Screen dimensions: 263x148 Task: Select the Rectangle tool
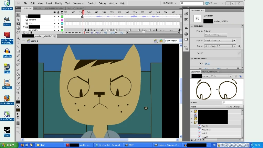tap(18, 51)
